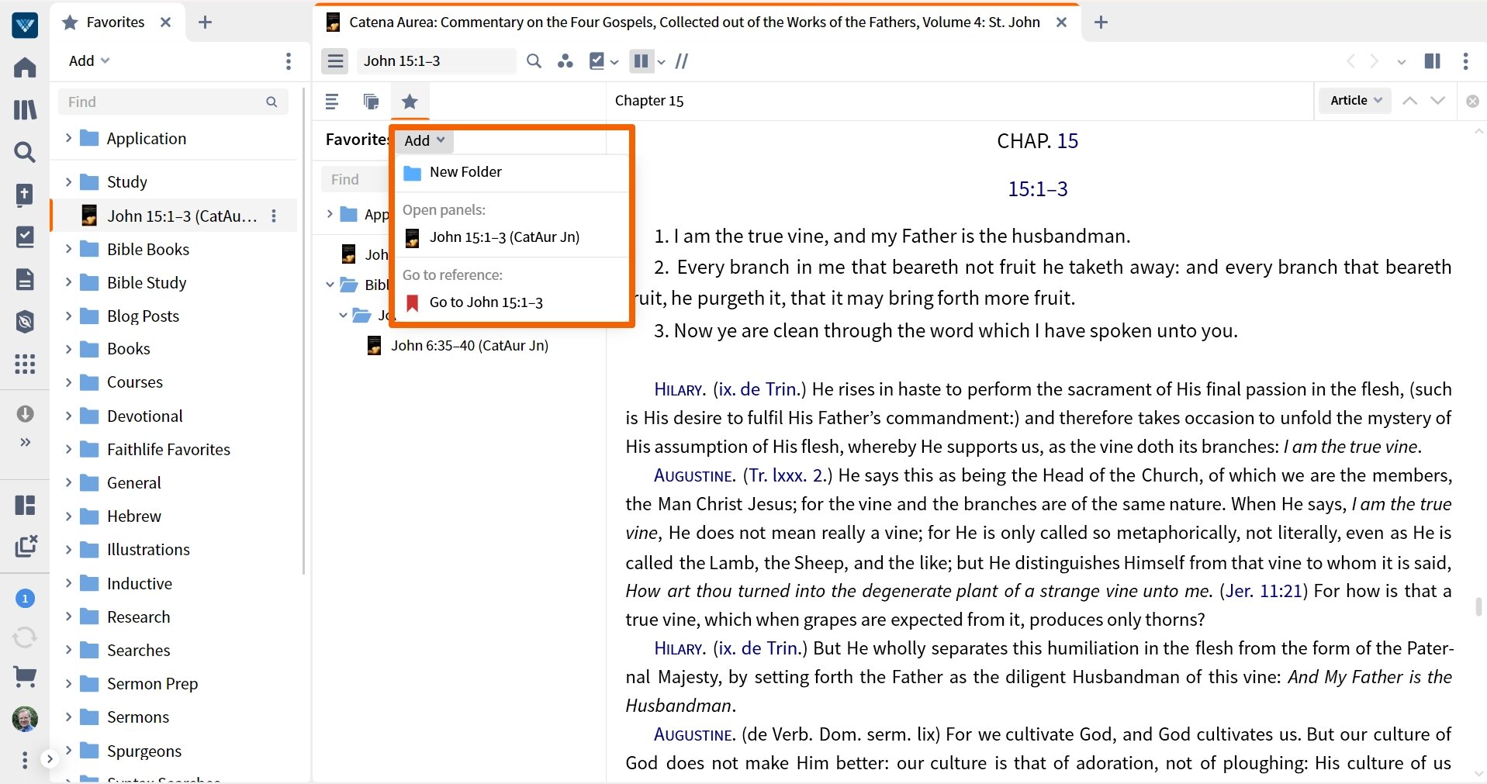Switch to the Catena Aurea resource tab

click(693, 22)
